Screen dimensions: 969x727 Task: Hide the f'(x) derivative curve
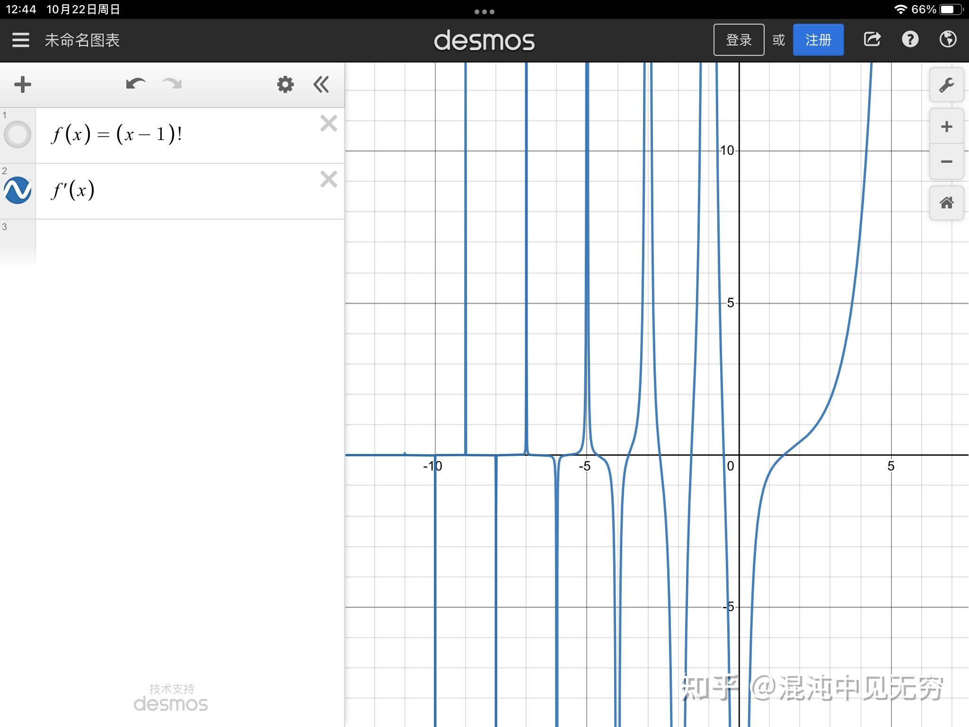tap(18, 190)
